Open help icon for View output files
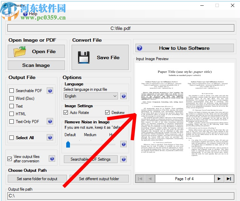 pyautogui.click(x=52, y=159)
